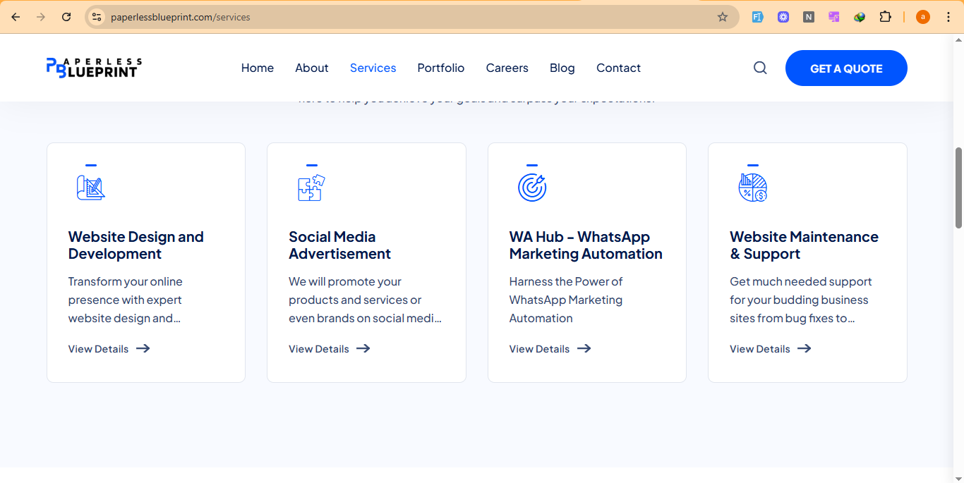964x483 pixels.
Task: Go back using the browser back arrow
Action: pyautogui.click(x=16, y=17)
